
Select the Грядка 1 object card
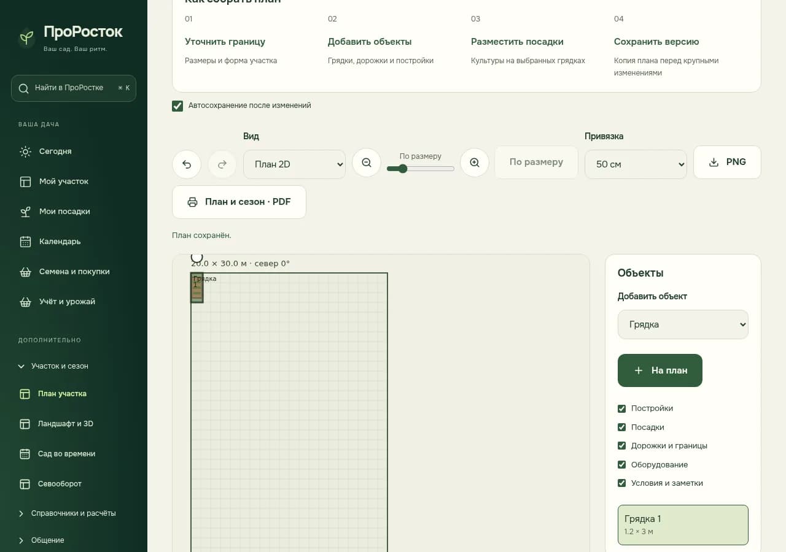pos(683,525)
